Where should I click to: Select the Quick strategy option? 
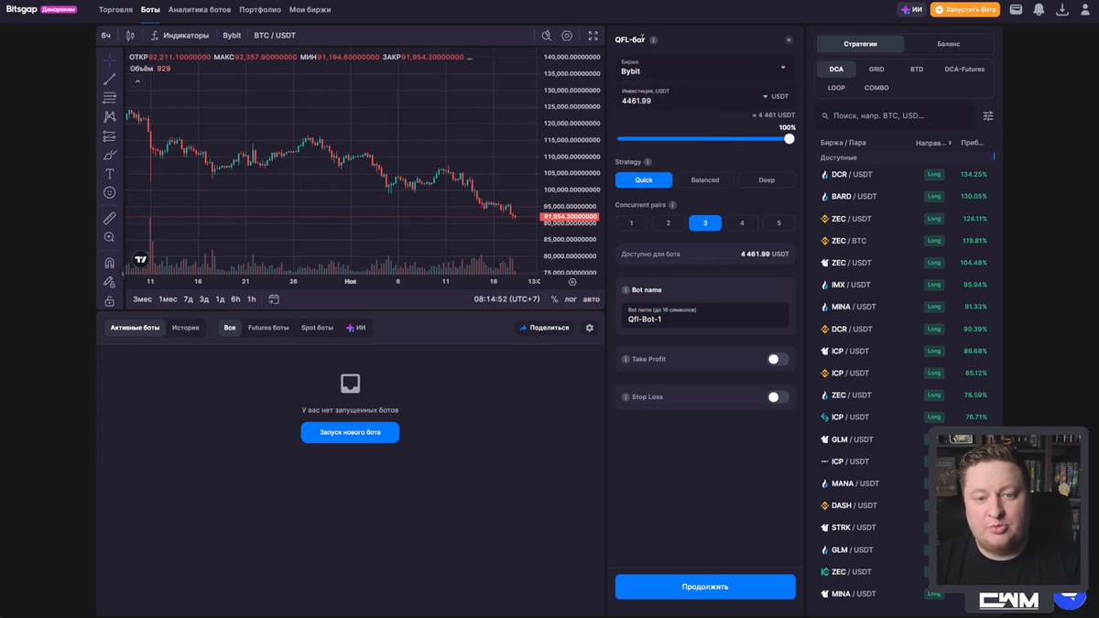644,180
